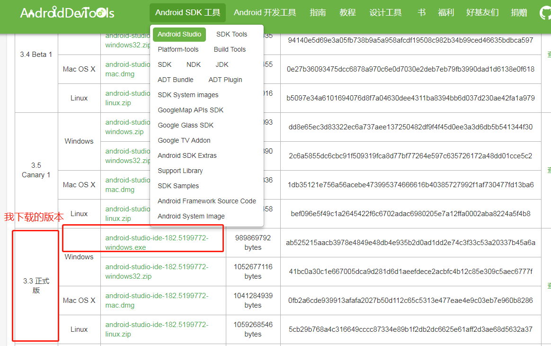Click checksum starting with 2c6a5855dc6c
Viewport: 551px width, 346px height.
(x=410, y=156)
